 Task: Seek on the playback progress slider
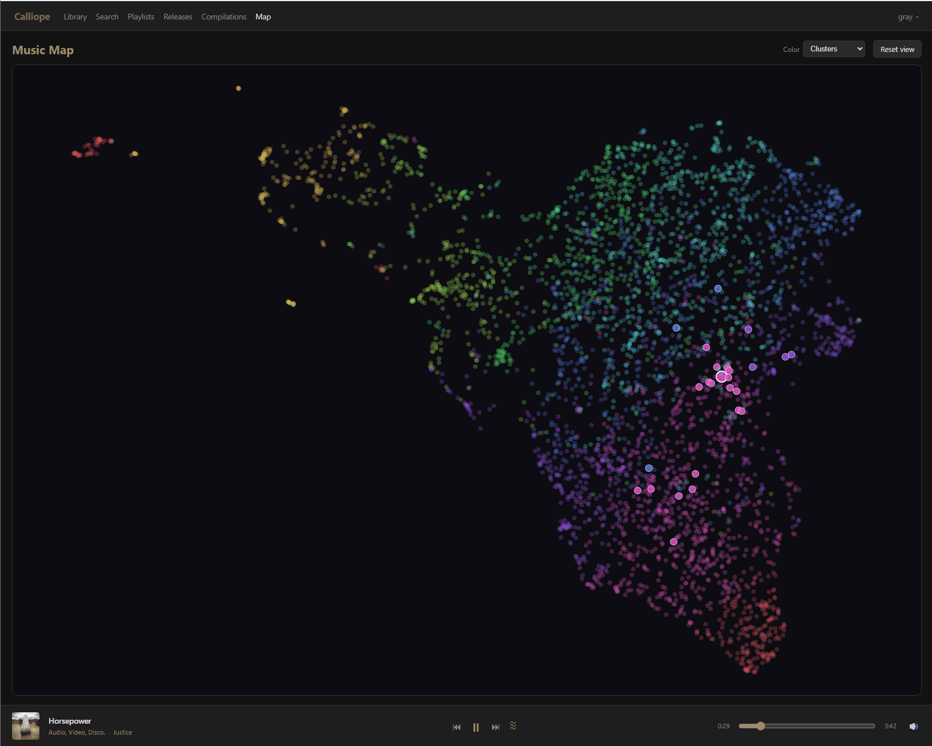click(806, 726)
